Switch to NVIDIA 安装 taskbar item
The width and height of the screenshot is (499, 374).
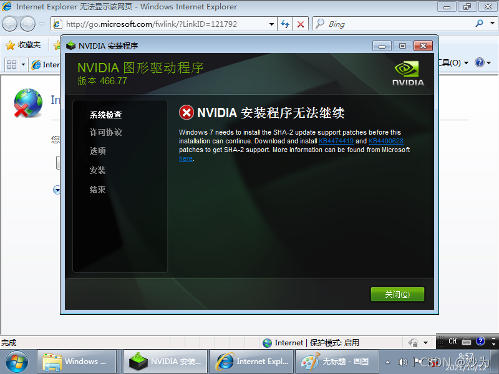[165, 362]
